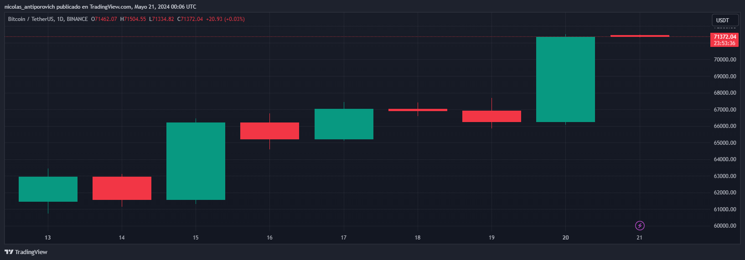Click the purple lightning event icon

pos(640,225)
